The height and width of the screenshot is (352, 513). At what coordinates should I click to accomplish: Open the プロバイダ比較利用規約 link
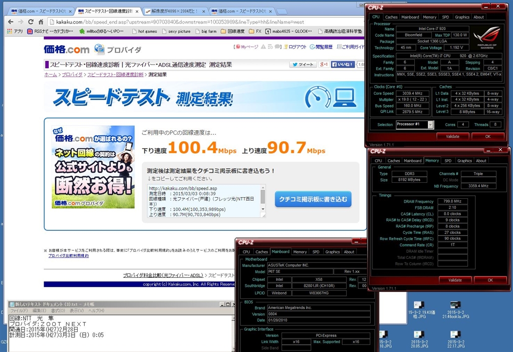(x=68, y=256)
